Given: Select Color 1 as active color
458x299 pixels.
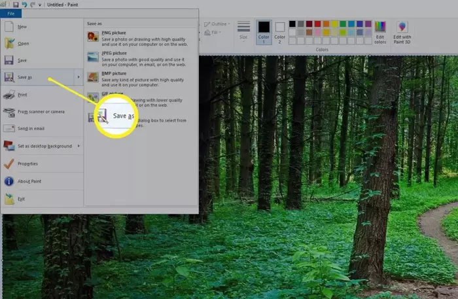Looking at the screenshot, I should (264, 32).
